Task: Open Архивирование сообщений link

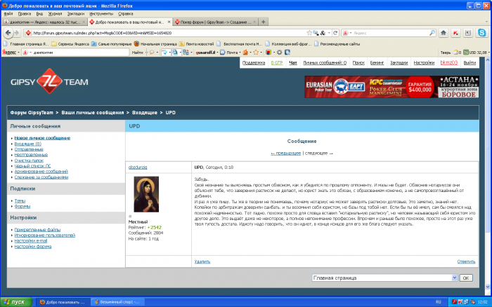Action: 41,172
